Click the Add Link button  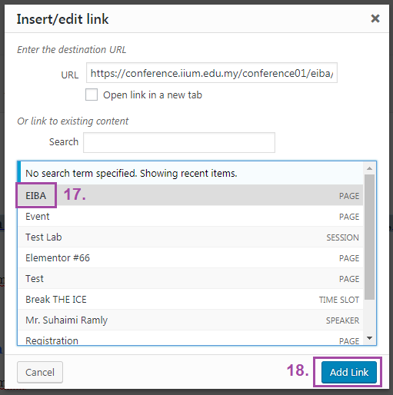[x=349, y=372]
